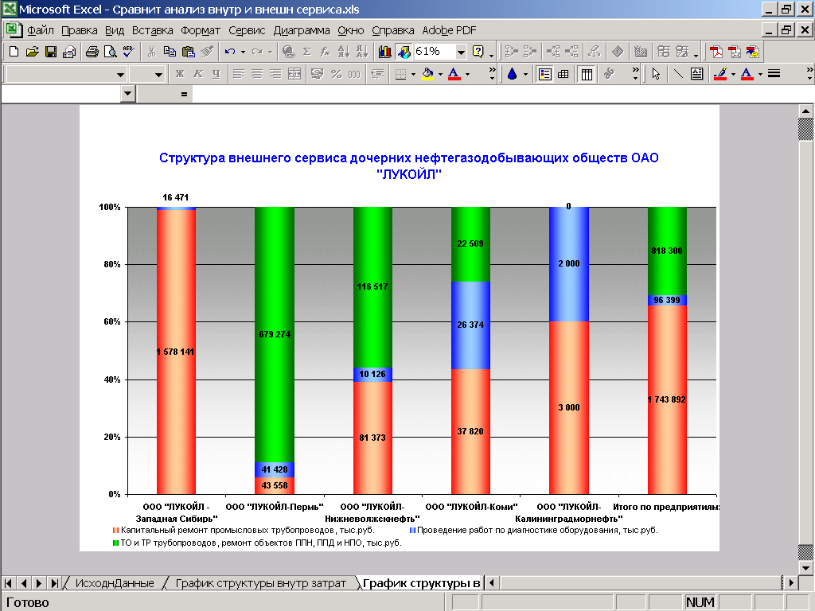The image size is (815, 611).
Task: Open Print Preview icon
Action: coord(110,52)
